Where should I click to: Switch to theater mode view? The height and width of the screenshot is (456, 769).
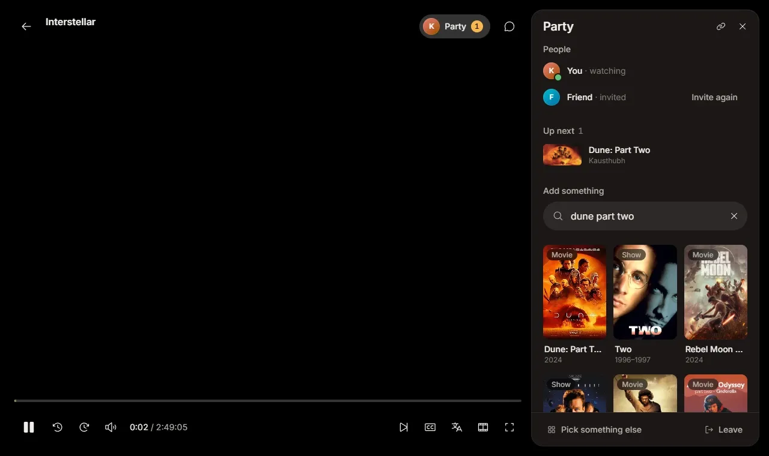tap(483, 427)
